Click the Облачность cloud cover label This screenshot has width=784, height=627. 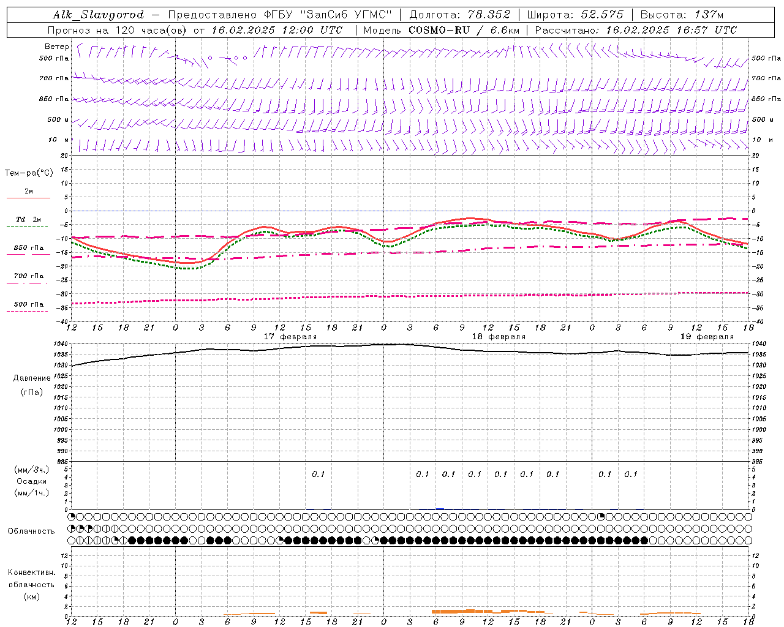tap(31, 531)
